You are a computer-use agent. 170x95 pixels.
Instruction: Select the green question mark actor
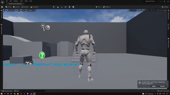tap(42, 55)
